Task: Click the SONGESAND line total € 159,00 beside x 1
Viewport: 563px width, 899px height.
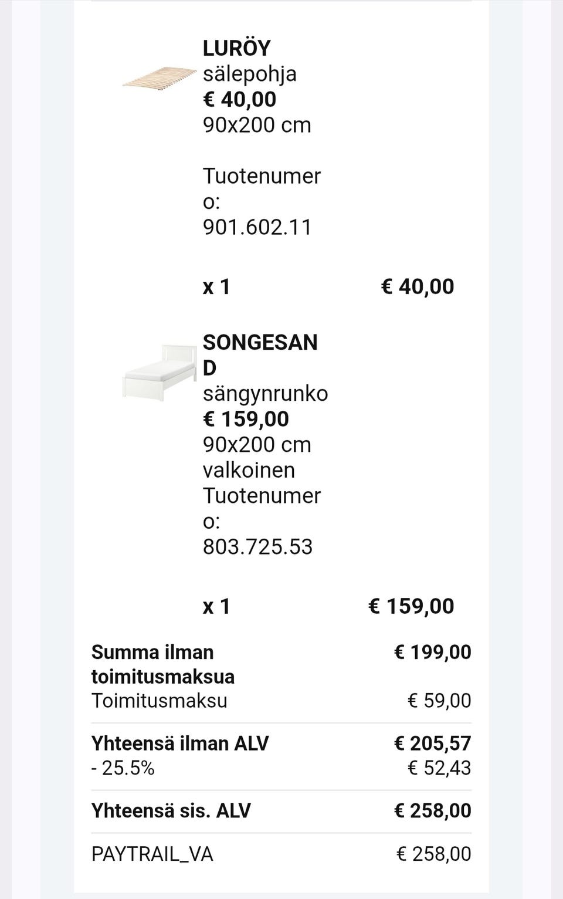Action: coord(411,606)
